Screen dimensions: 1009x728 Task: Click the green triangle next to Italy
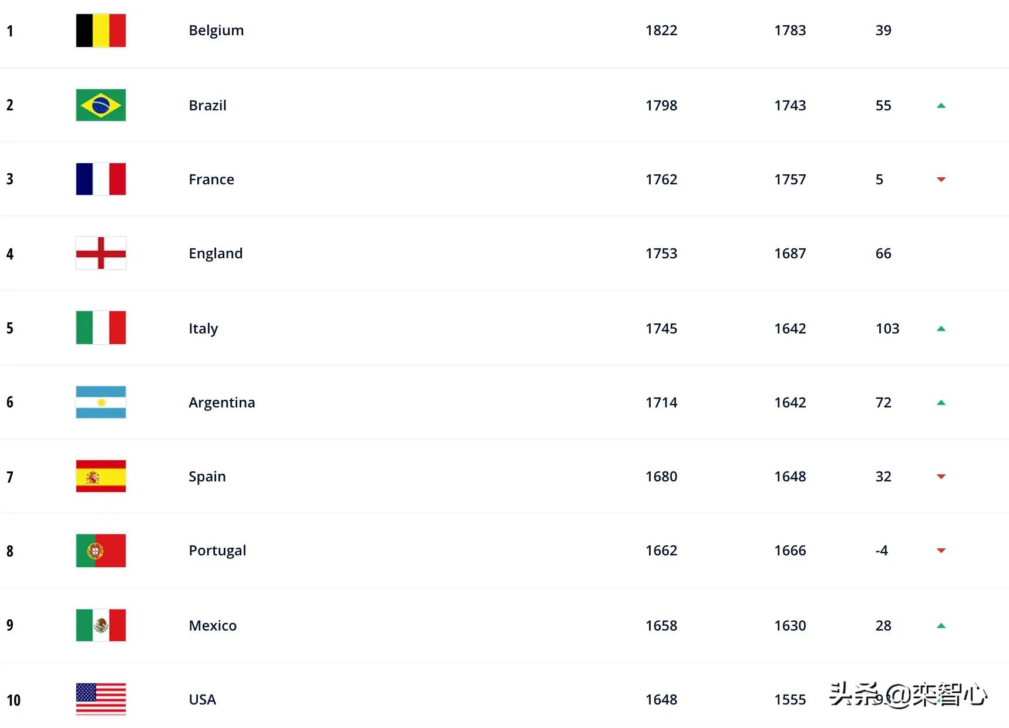[x=941, y=328]
